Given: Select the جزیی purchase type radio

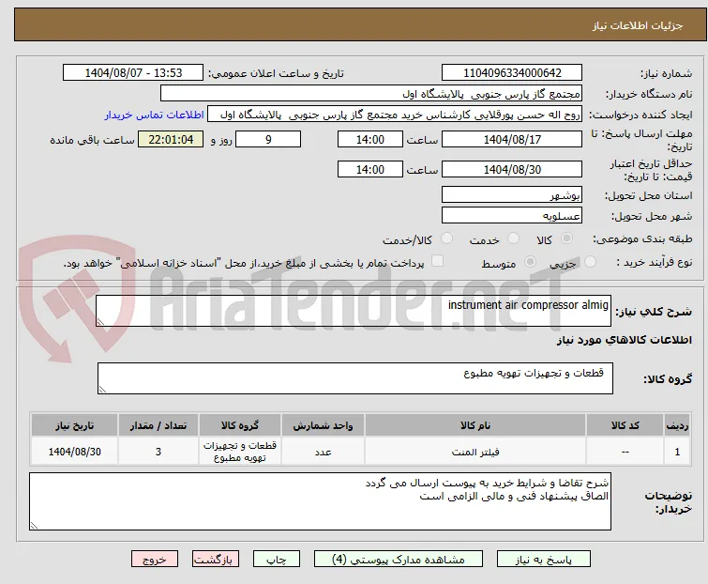Looking at the screenshot, I should (x=590, y=262).
